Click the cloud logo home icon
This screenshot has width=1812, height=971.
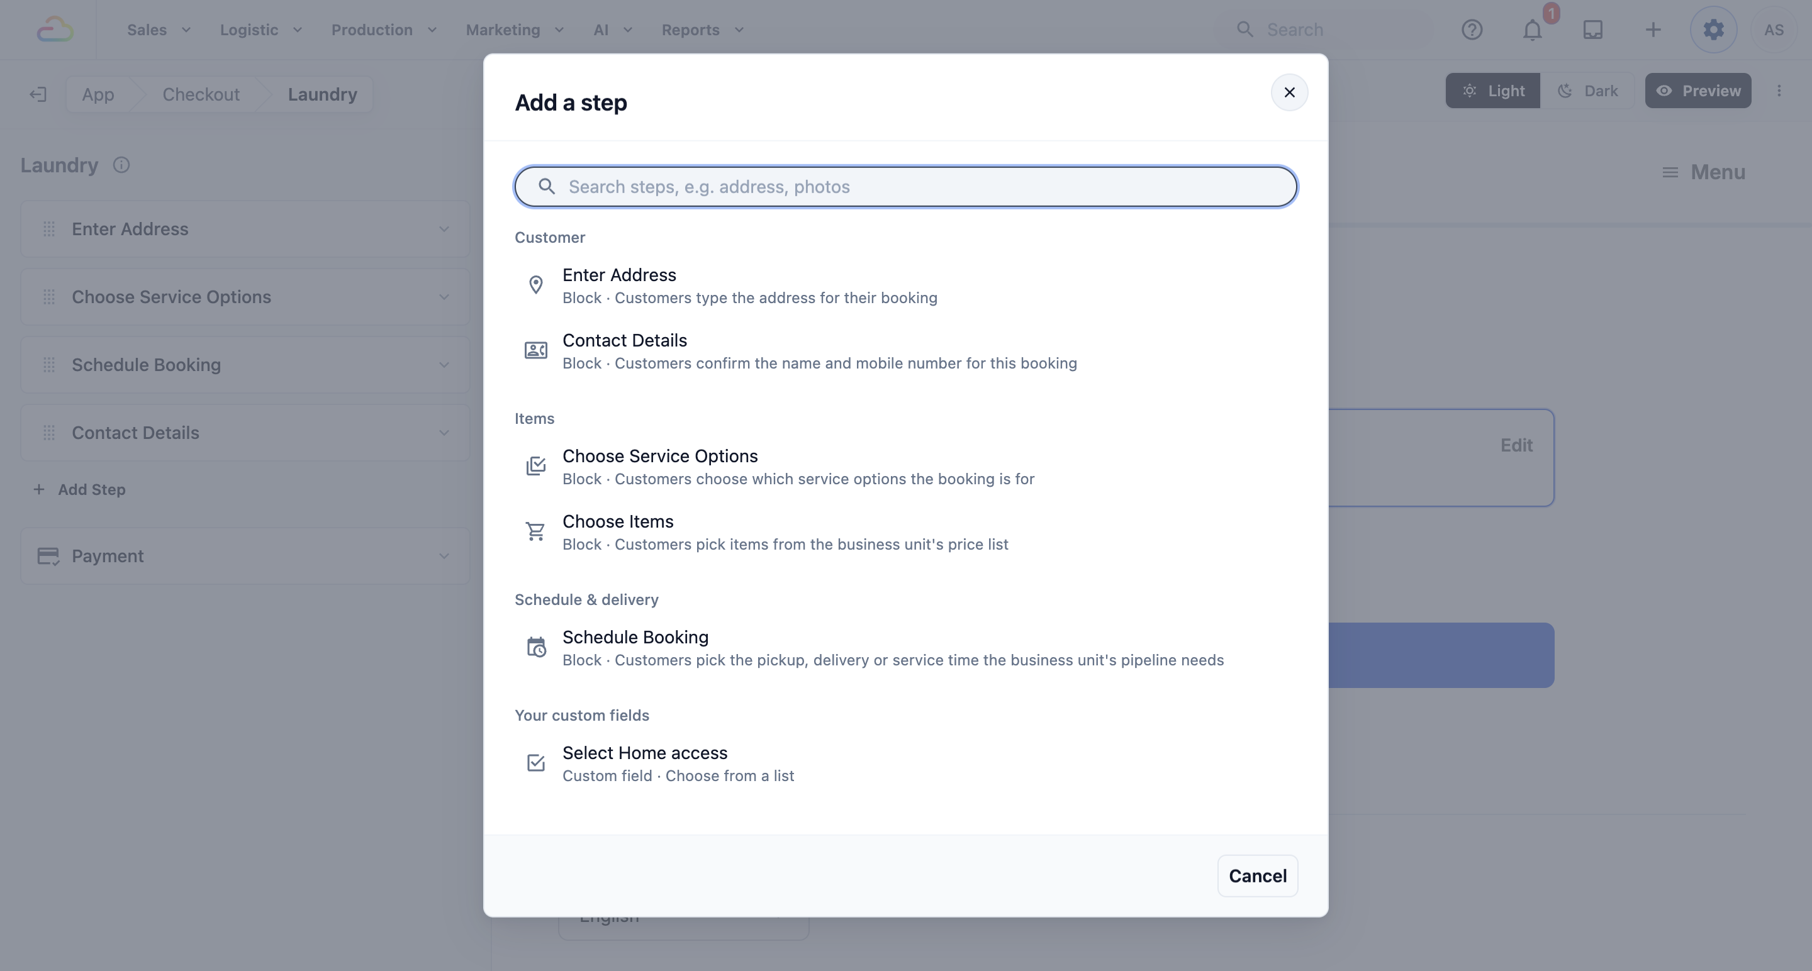pos(55,30)
